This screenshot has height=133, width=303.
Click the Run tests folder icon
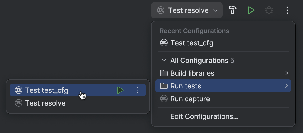[164, 86]
